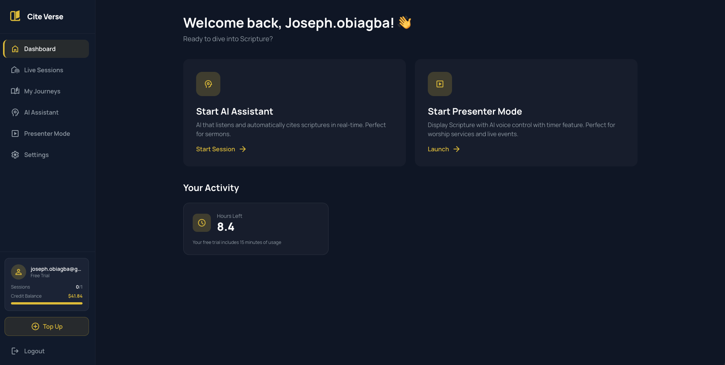Select the clock icon beside Hours Left
The image size is (725, 365).
[x=201, y=223]
